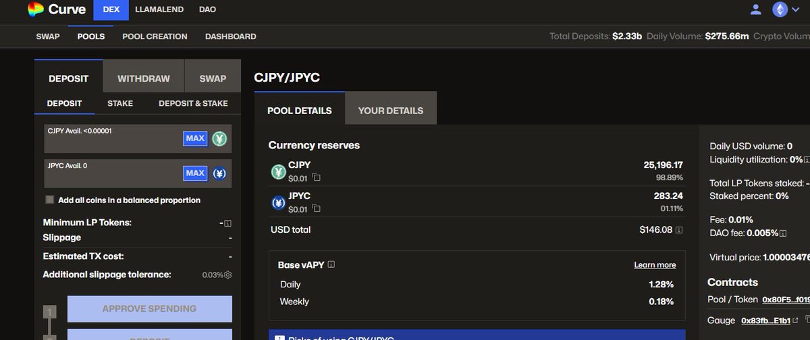Screen dimensions: 810x340
Task: Click MAX for CJPY
Action: [195, 138]
